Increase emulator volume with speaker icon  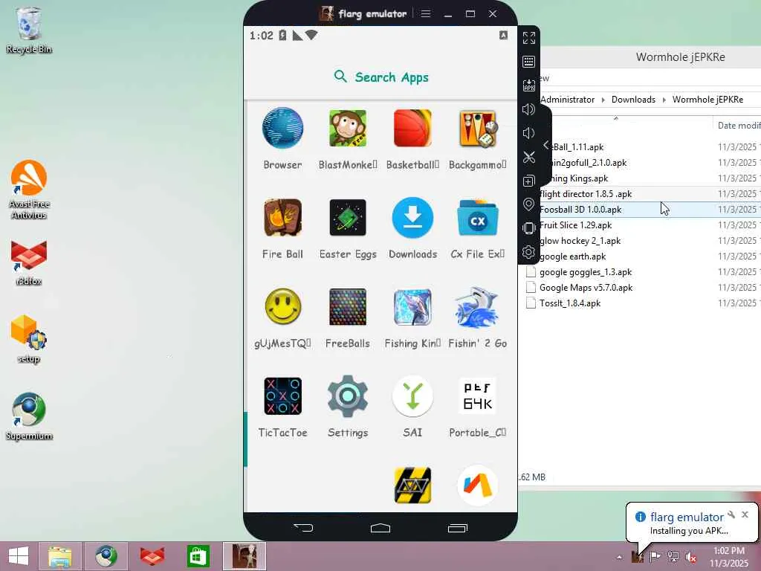click(528, 109)
